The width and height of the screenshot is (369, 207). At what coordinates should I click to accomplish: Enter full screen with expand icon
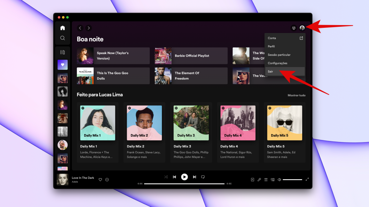[x=307, y=179]
